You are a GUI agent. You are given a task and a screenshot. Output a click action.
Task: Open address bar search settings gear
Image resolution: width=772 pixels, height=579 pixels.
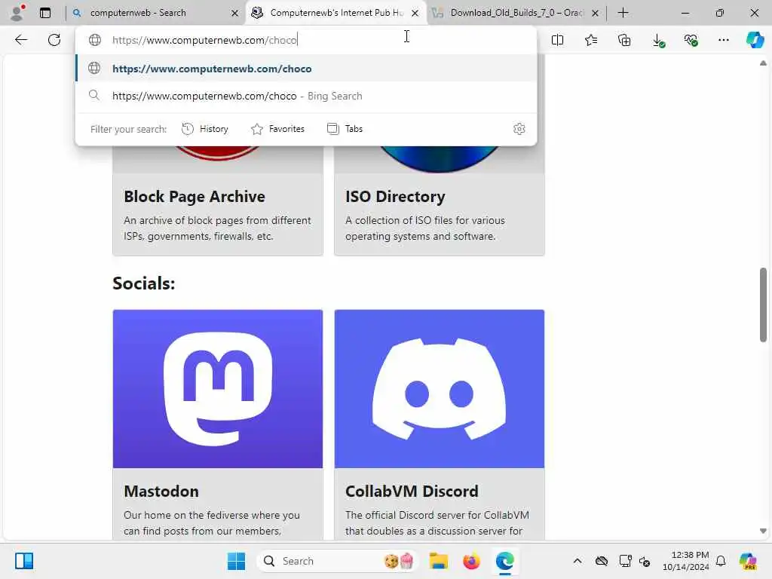pos(519,129)
